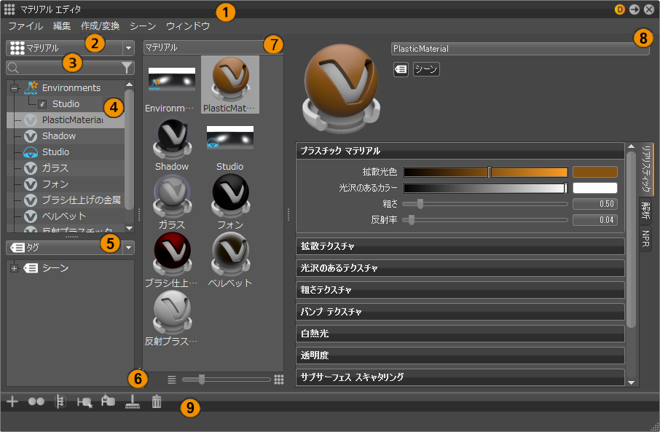Click property panel scroll down arrow

pos(631,382)
